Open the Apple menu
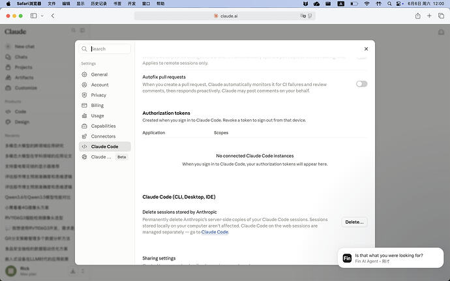Viewport: 450px width, 281px height. point(8,4)
